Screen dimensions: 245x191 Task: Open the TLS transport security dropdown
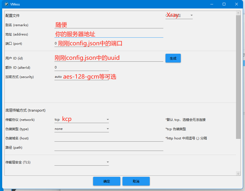pyautogui.click(x=82, y=162)
